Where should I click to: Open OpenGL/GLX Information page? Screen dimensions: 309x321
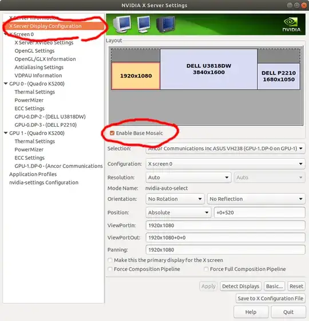tap(45, 59)
